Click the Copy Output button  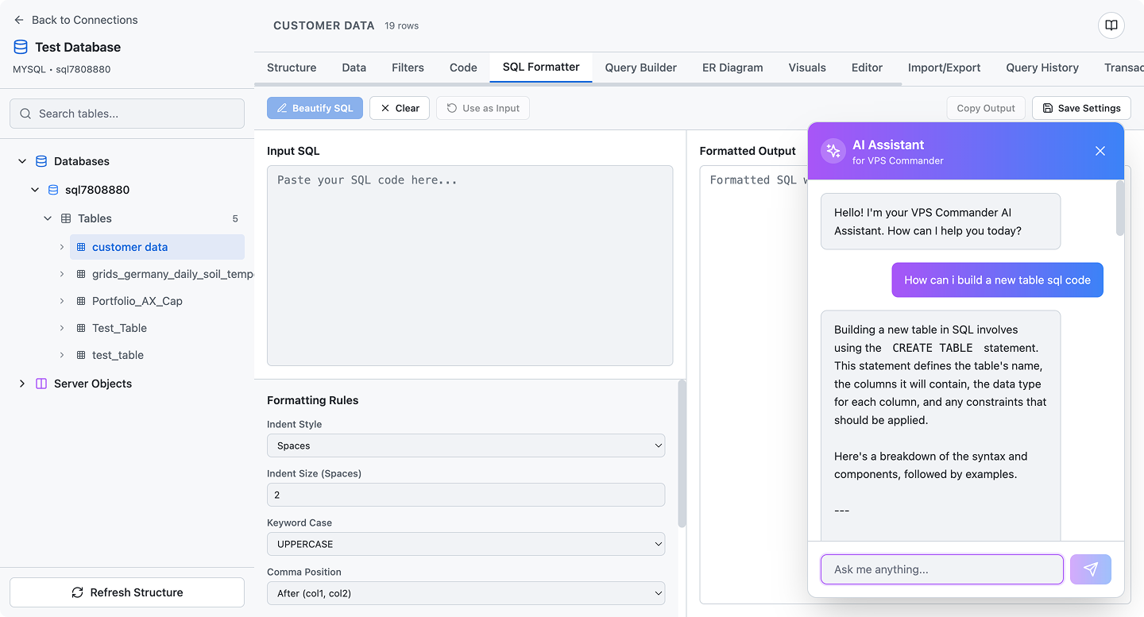(x=985, y=107)
